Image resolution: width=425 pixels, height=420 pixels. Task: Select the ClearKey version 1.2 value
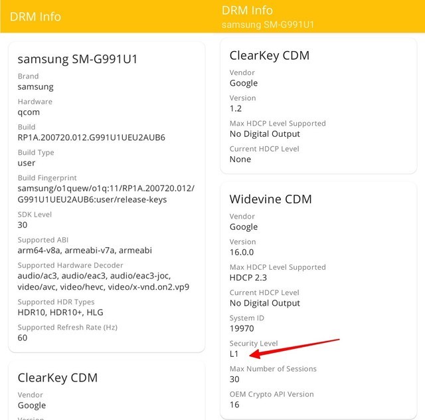click(236, 108)
